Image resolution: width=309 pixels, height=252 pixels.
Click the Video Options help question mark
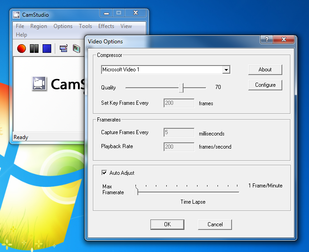(x=266, y=40)
